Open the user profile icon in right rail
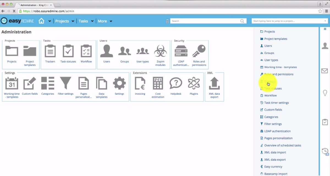This screenshot has width=330, height=176. point(325,46)
